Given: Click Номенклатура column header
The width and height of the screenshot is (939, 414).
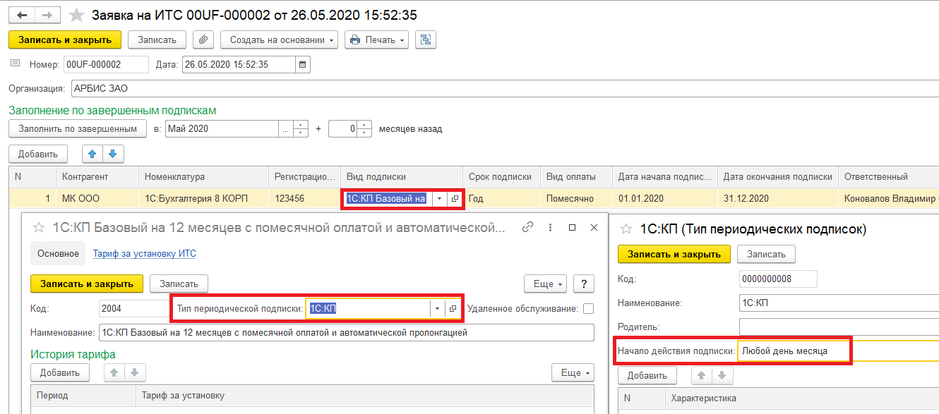Looking at the screenshot, I should pyautogui.click(x=203, y=176).
